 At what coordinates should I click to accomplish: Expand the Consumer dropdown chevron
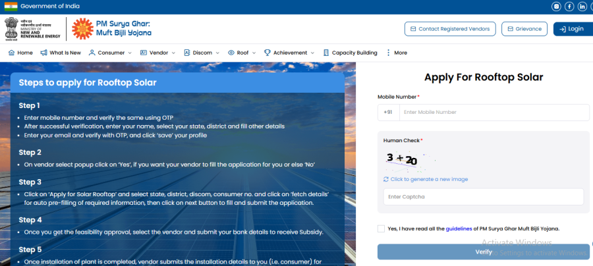130,53
